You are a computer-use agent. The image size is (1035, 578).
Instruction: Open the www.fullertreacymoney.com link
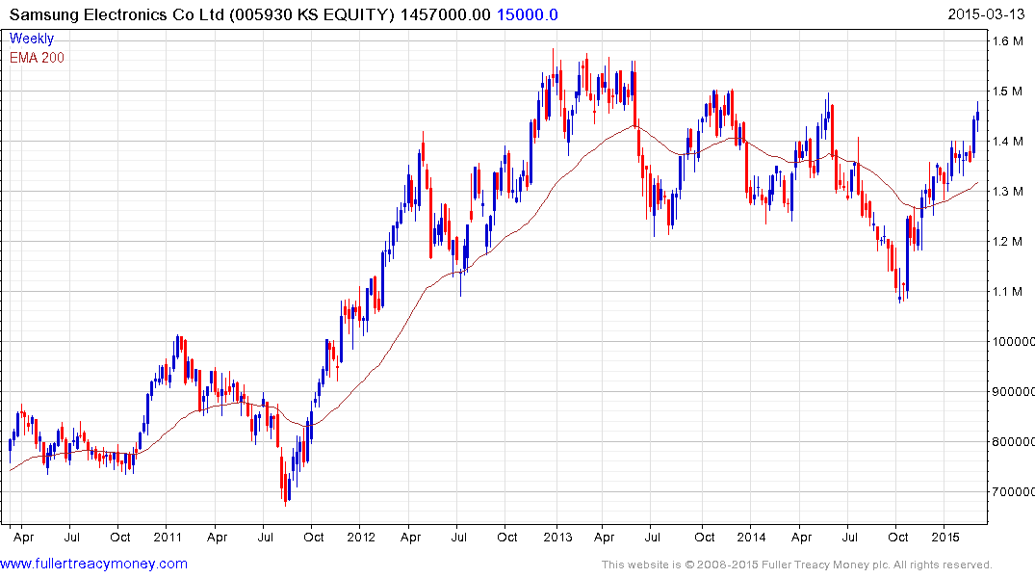(x=94, y=564)
